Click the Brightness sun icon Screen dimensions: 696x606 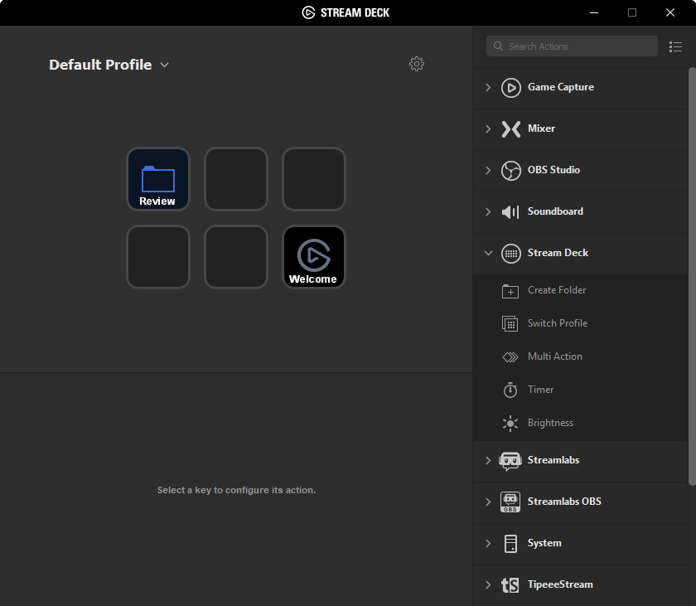pos(510,423)
